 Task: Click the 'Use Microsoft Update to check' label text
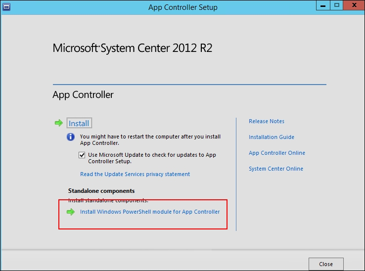152,158
